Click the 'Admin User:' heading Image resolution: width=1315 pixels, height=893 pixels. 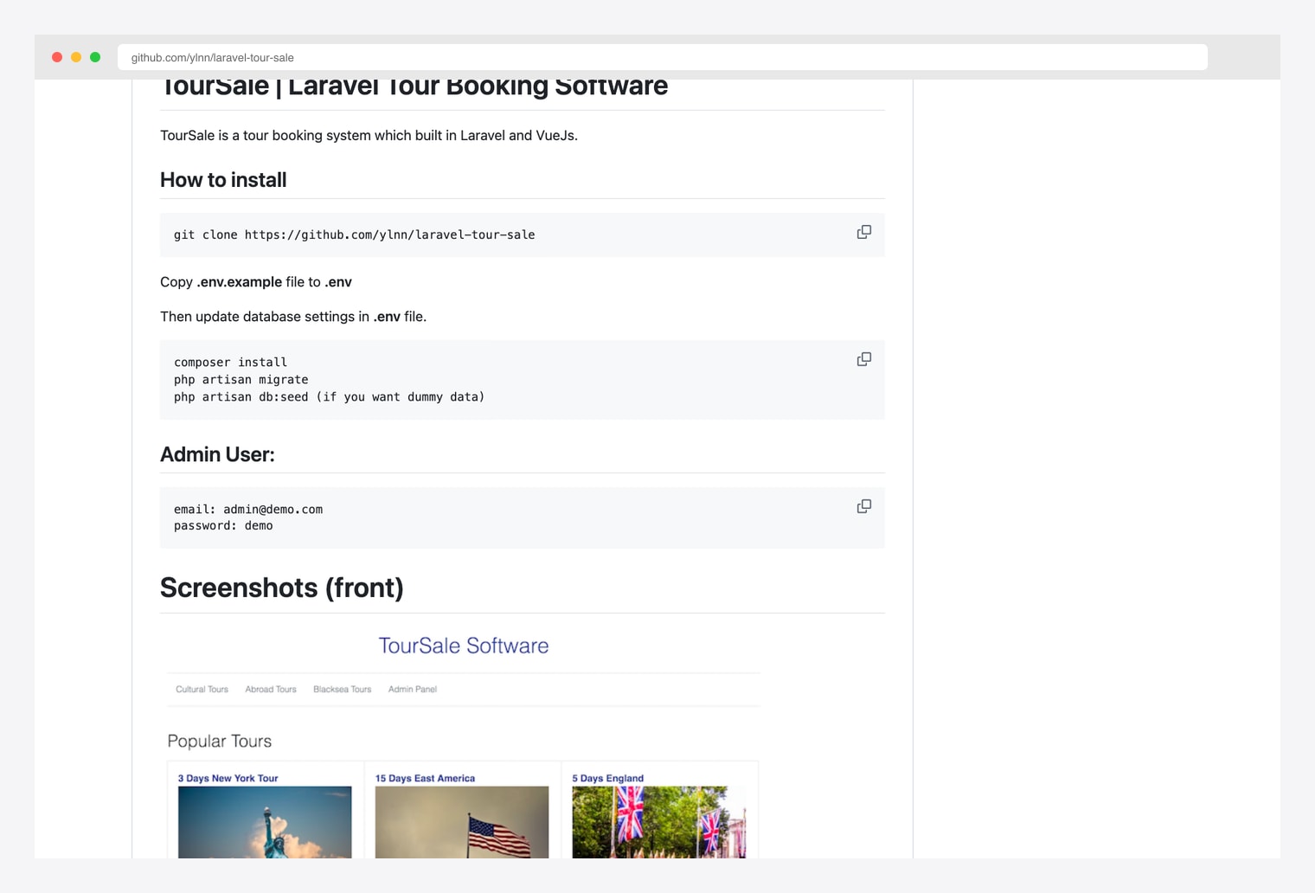tap(217, 454)
